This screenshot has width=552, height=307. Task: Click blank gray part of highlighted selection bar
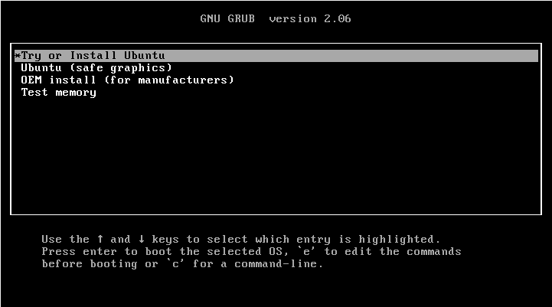point(352,56)
